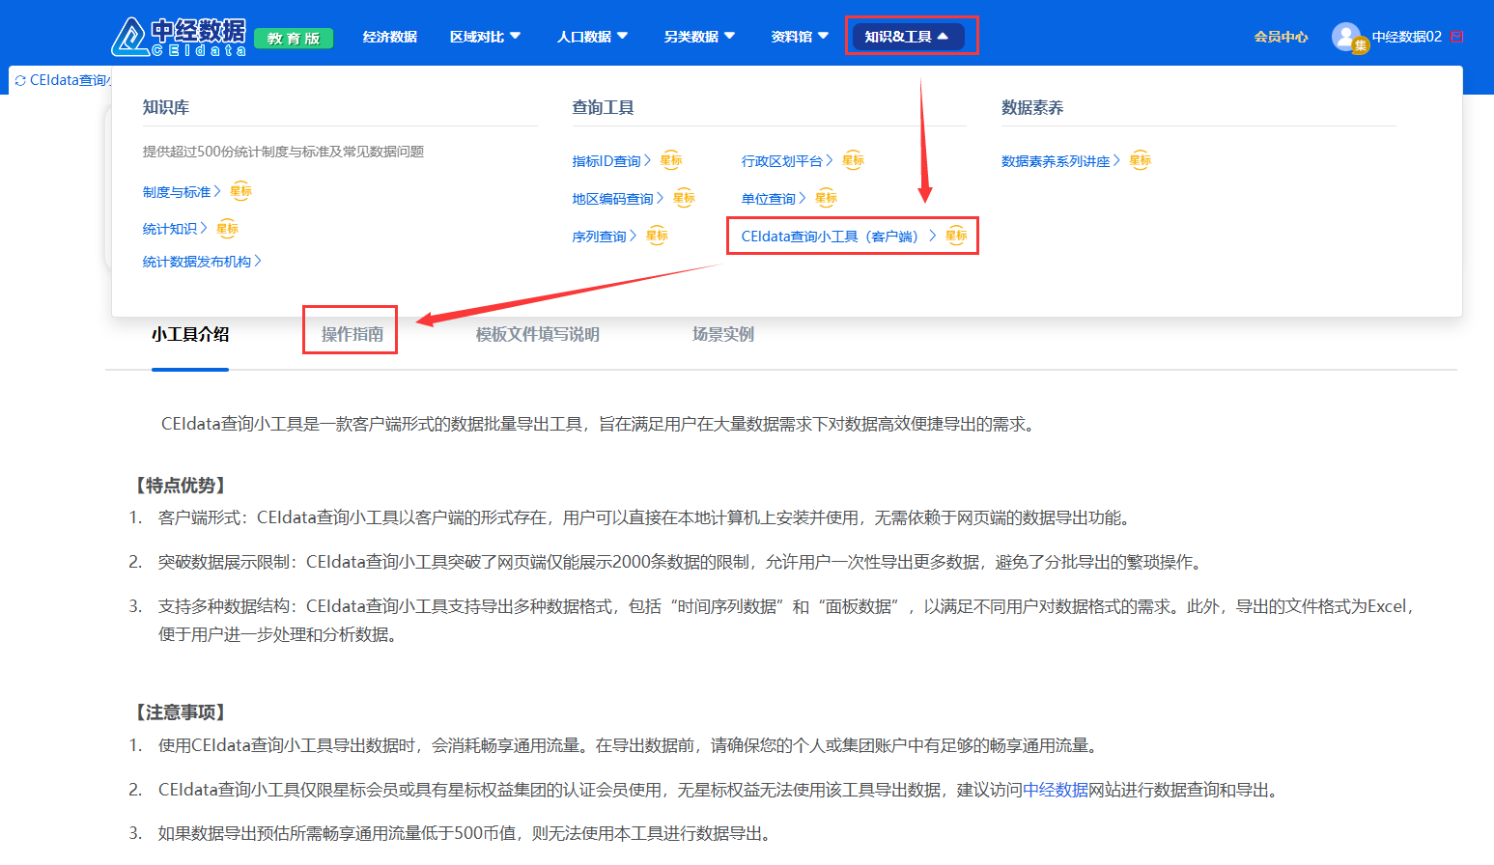This screenshot has height=865, width=1494.
Task: Expand the 区域对比 dropdown menu
Action: (x=485, y=37)
